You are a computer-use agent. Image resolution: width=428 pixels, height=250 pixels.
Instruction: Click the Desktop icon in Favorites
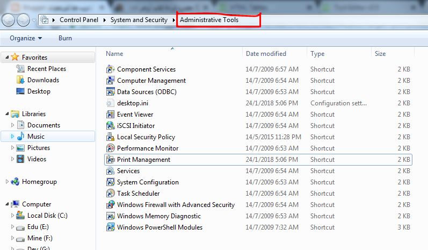click(20, 91)
